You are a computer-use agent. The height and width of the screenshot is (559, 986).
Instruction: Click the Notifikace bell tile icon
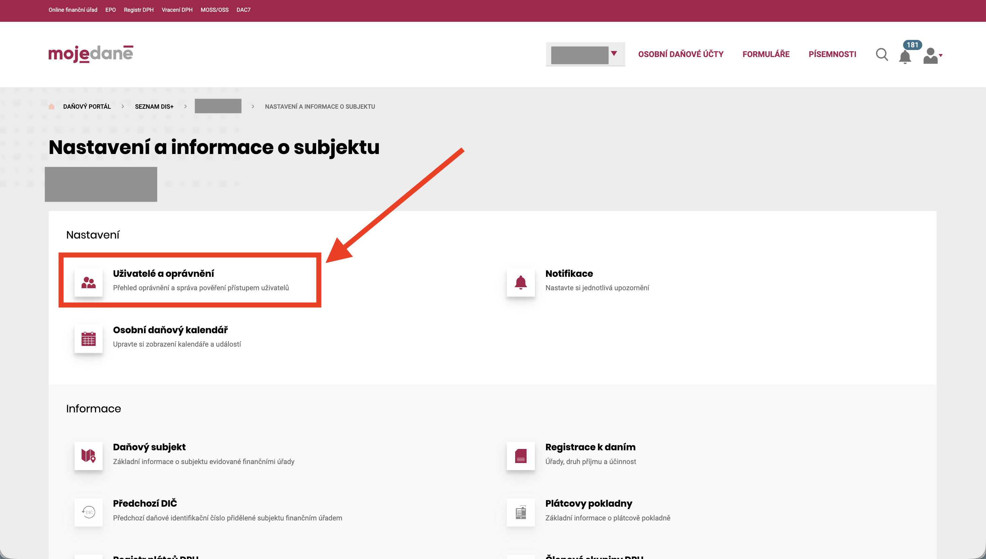point(520,283)
